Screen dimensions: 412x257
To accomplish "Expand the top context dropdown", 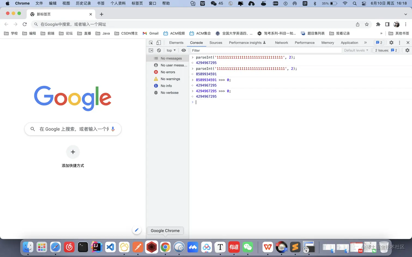I will pyautogui.click(x=171, y=50).
